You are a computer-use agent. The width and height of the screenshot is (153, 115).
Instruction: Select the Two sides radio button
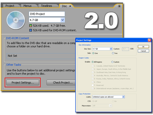tap(113, 53)
